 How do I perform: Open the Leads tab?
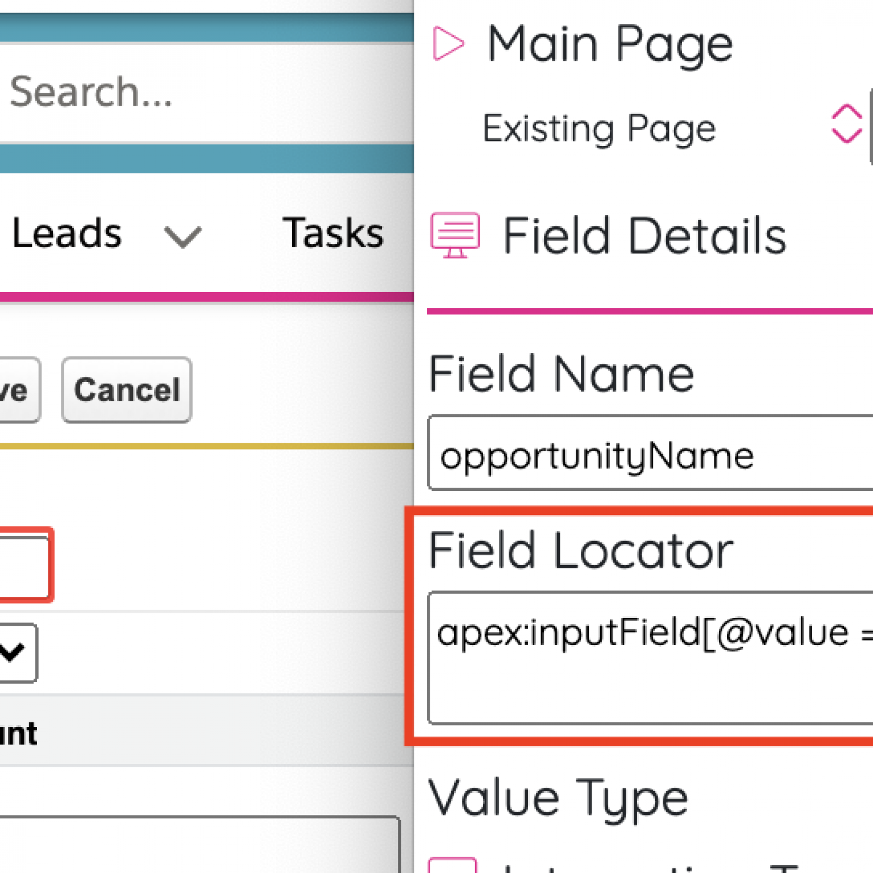[66, 233]
